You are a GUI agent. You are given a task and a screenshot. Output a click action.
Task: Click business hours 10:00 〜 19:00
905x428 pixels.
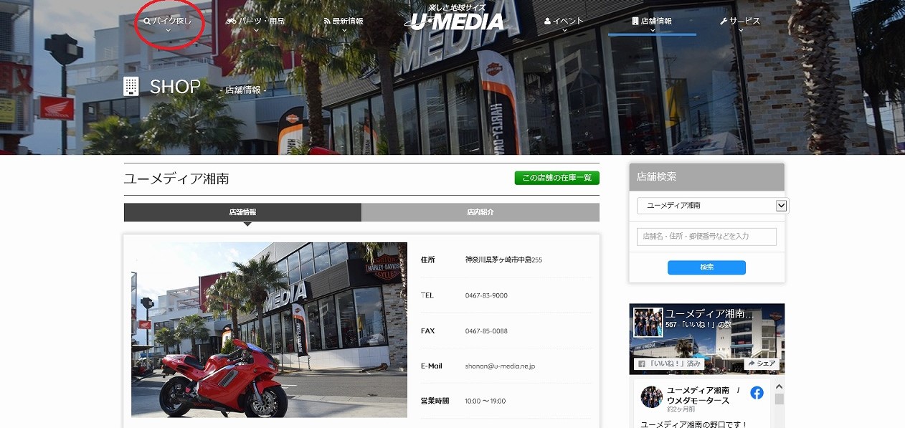pyautogui.click(x=485, y=401)
